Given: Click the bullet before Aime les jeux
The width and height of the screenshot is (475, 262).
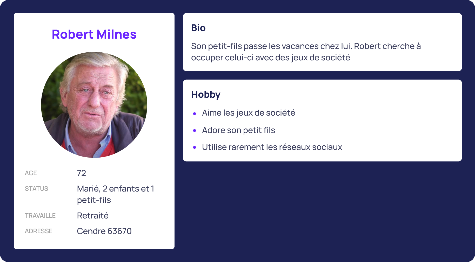Looking at the screenshot, I should pos(195,113).
